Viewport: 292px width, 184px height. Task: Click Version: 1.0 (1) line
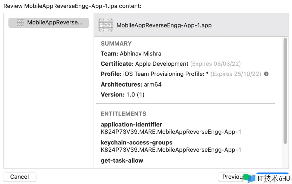122,95
